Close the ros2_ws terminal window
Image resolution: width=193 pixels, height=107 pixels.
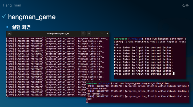107,33
